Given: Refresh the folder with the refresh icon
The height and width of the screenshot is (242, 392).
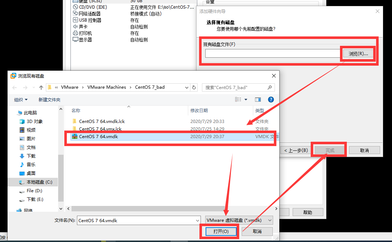Looking at the screenshot, I should point(194,87).
